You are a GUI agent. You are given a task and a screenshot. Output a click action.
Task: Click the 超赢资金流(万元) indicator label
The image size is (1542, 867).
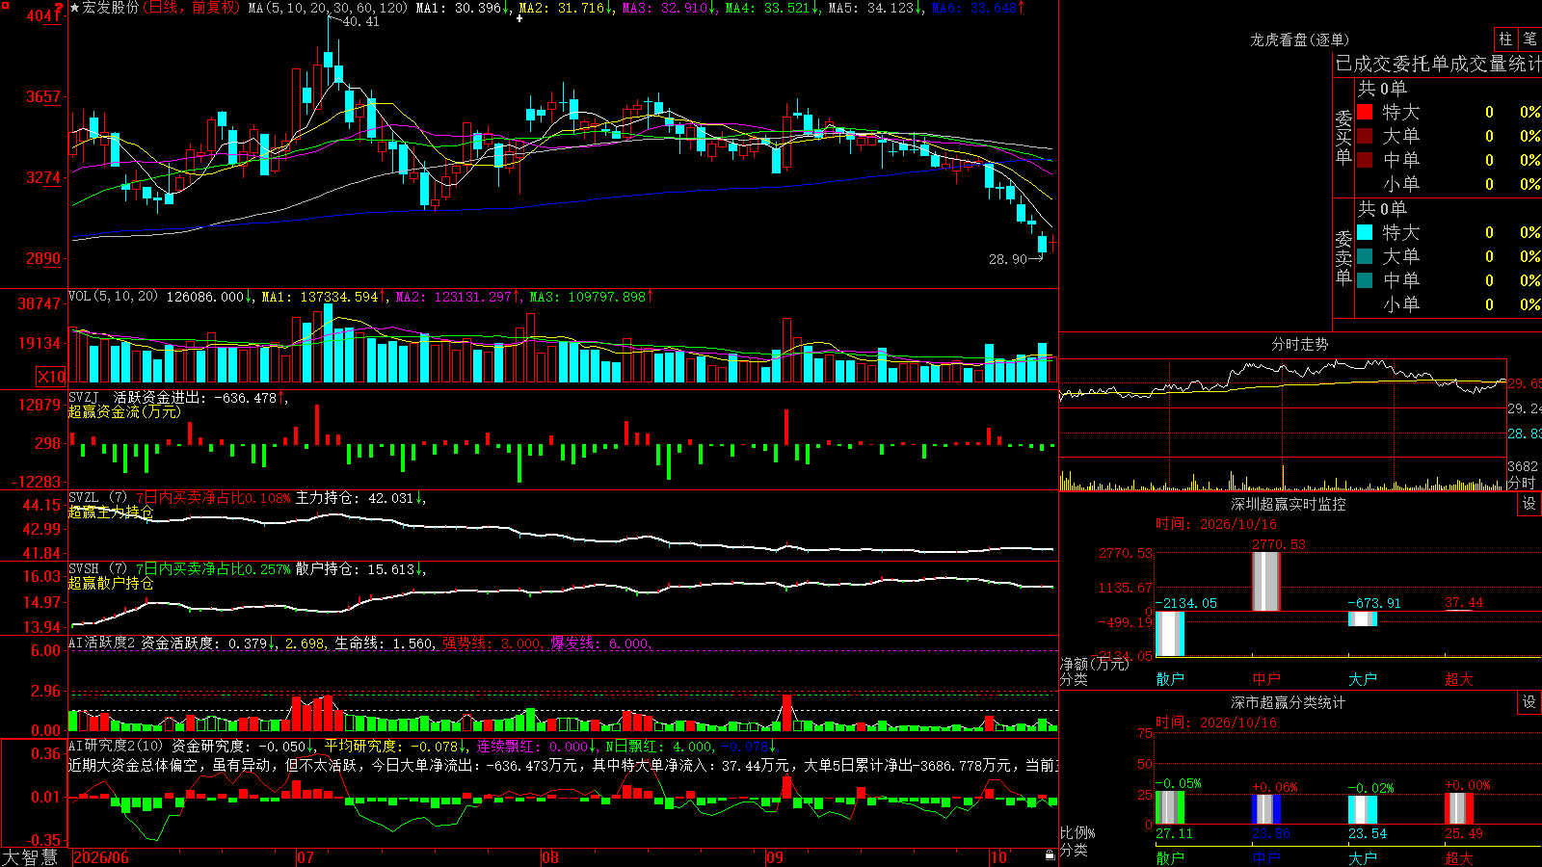[x=124, y=411]
